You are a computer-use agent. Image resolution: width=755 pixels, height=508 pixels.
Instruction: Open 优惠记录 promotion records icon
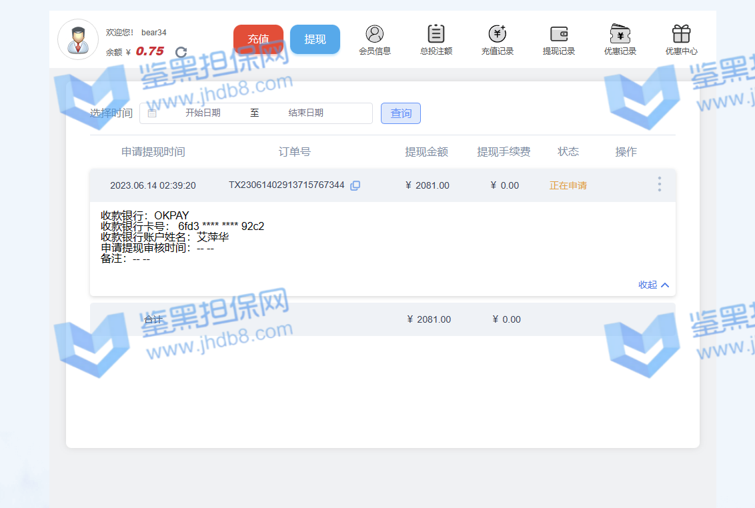(x=620, y=34)
